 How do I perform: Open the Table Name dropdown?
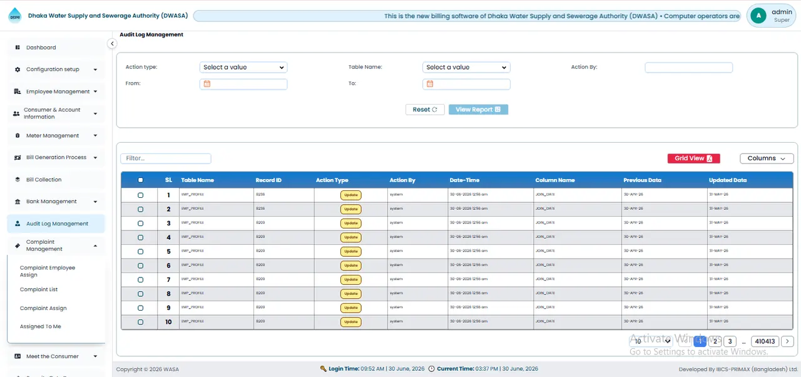[466, 67]
